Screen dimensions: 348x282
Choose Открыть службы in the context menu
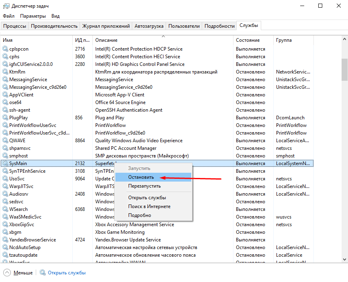(153, 198)
